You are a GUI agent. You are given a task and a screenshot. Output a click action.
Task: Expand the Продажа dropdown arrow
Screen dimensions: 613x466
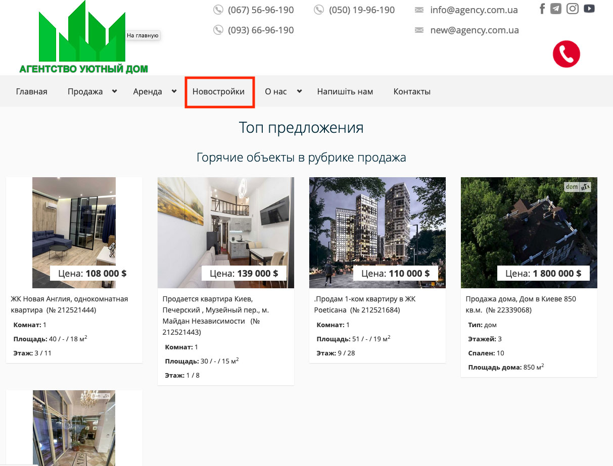click(x=115, y=91)
